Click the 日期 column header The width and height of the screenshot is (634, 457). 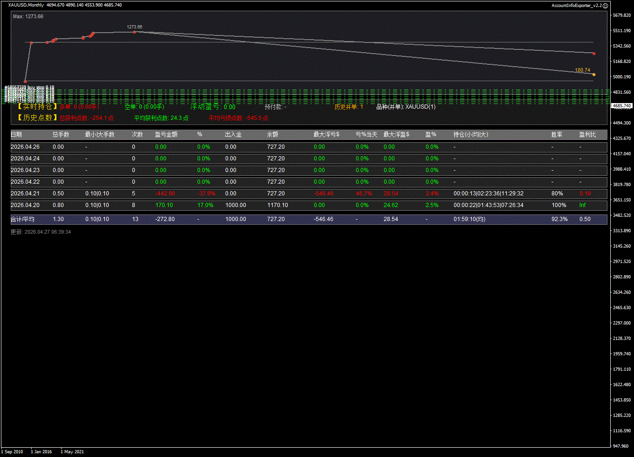tap(16, 134)
